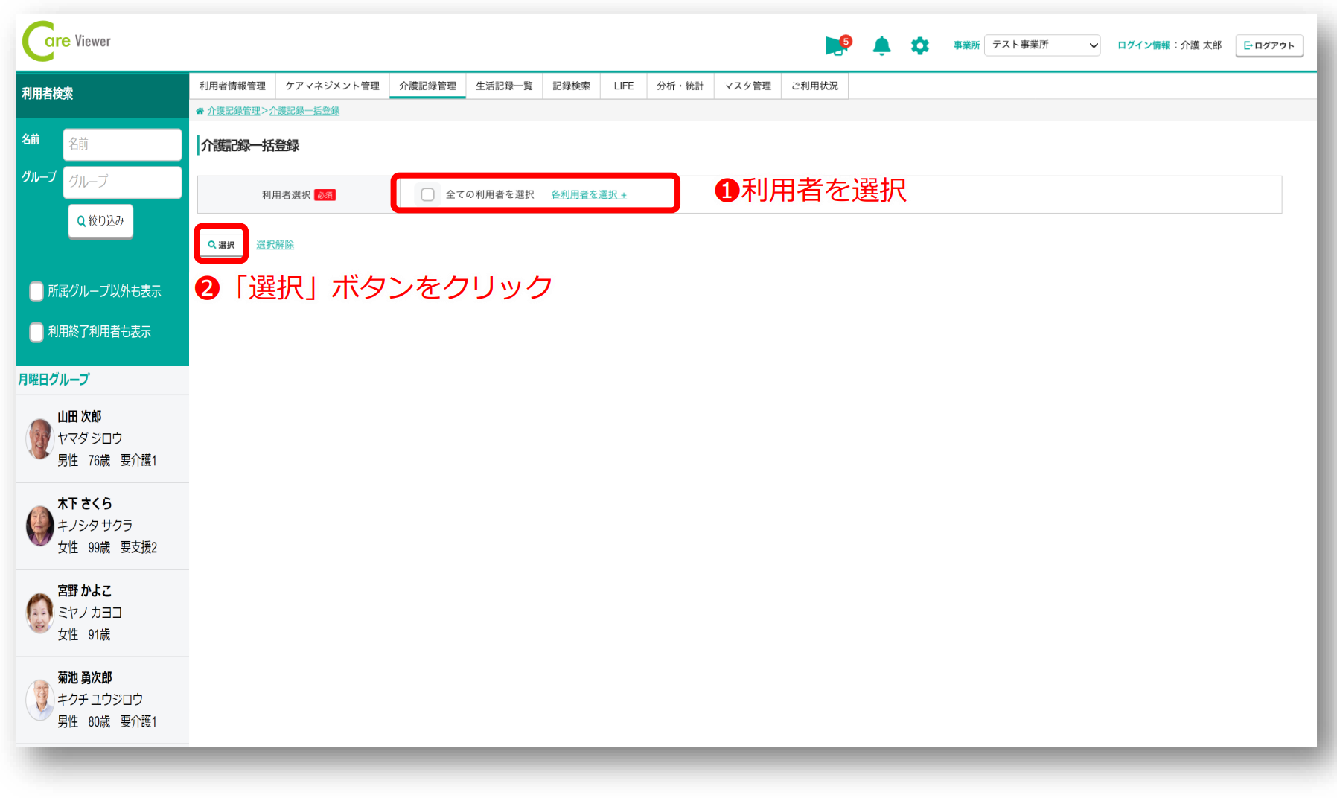
Task: Click the Care Viewer logo
Action: (67, 41)
